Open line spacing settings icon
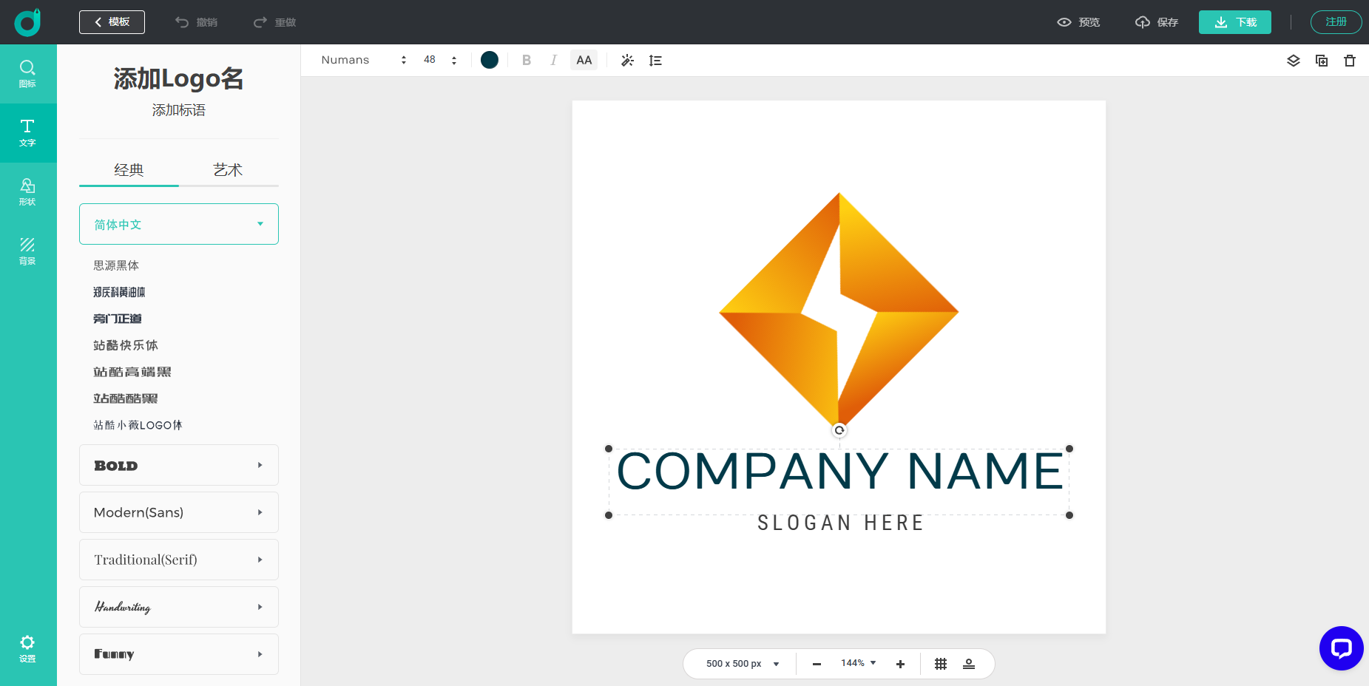 pyautogui.click(x=655, y=61)
